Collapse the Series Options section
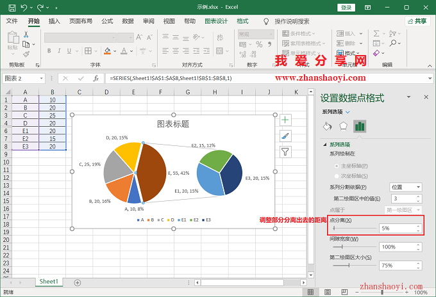436x297 pixels. click(324, 145)
